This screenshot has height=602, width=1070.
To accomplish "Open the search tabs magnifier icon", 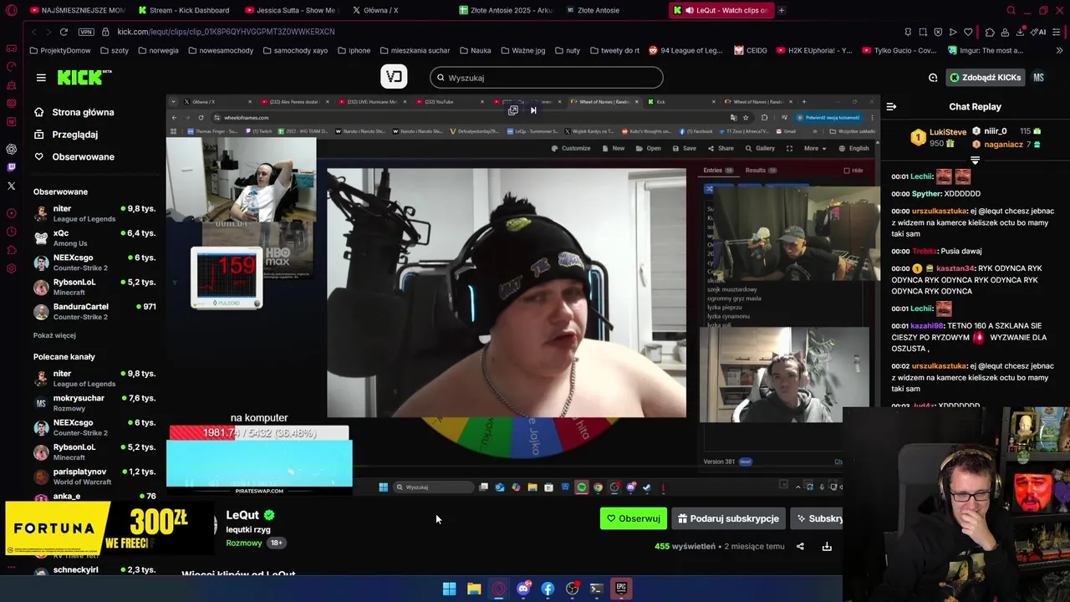I will click(1011, 10).
